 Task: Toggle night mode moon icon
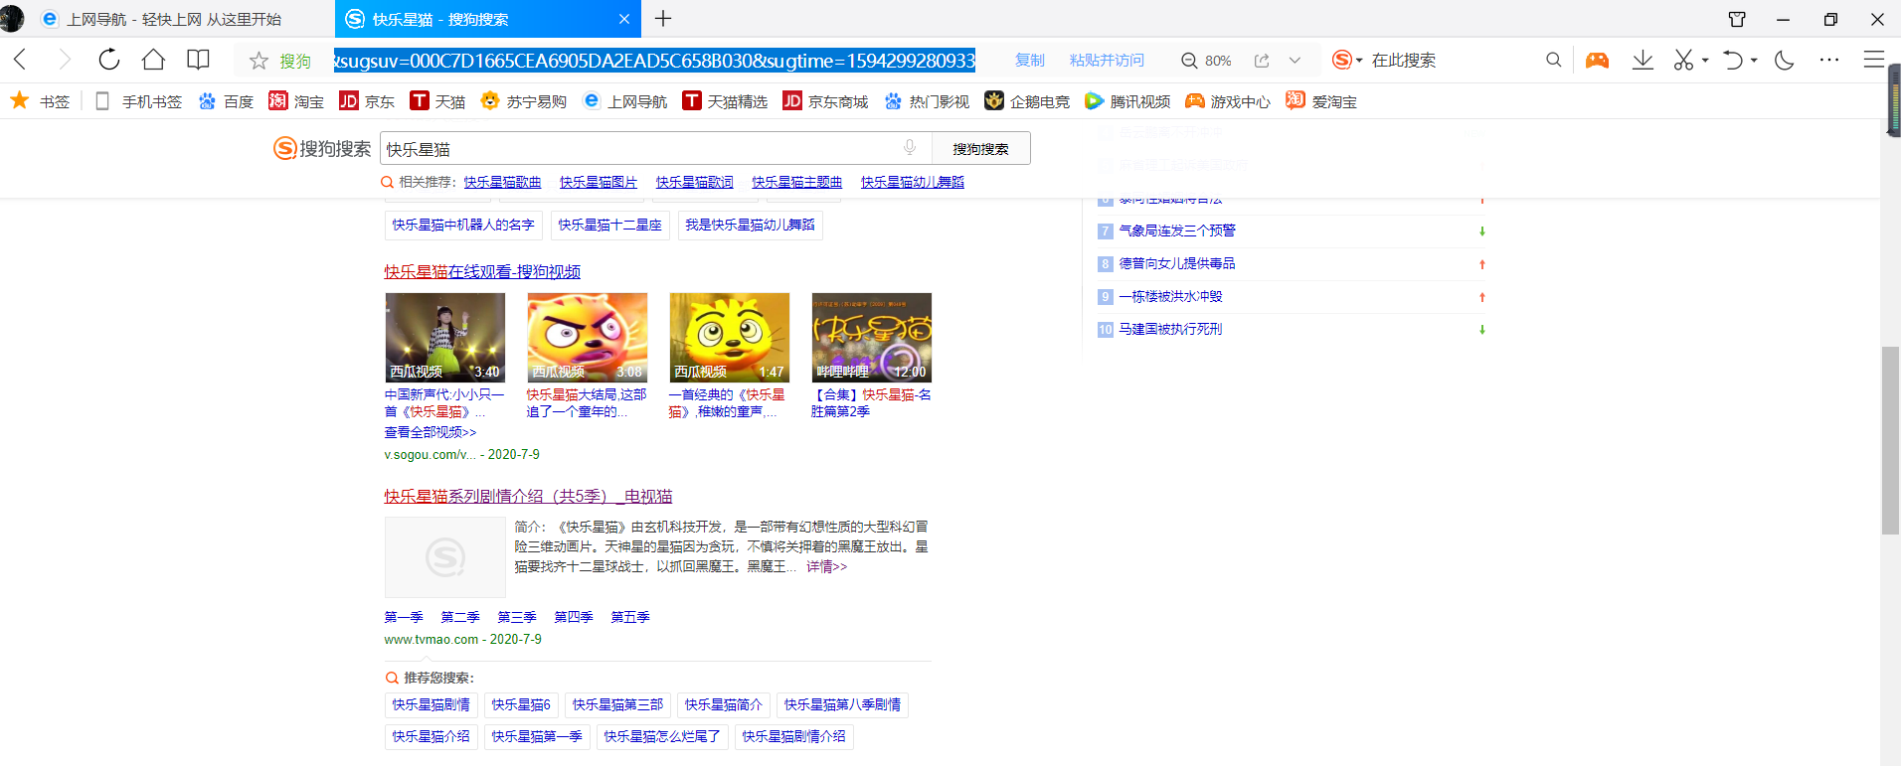click(x=1785, y=60)
